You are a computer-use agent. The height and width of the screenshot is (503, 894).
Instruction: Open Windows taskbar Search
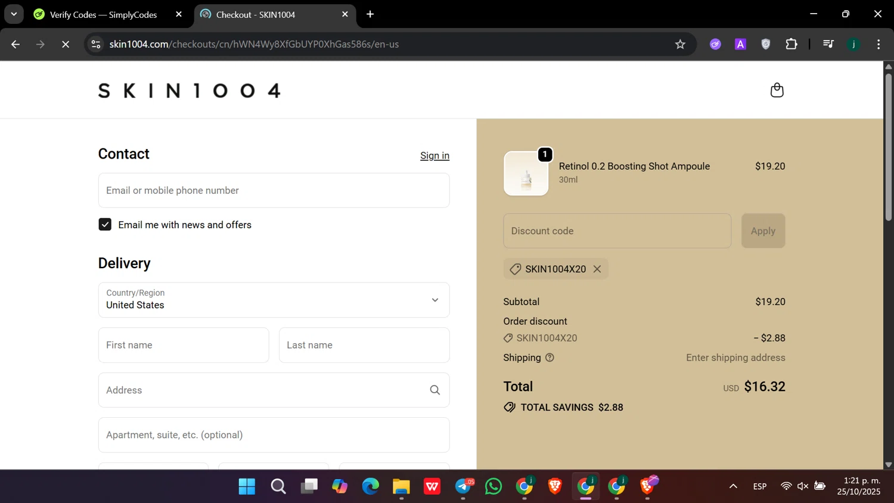[278, 486]
